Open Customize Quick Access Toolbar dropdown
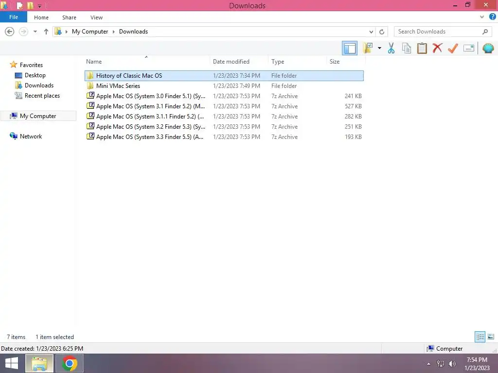This screenshot has height=373, width=498. pos(40,6)
